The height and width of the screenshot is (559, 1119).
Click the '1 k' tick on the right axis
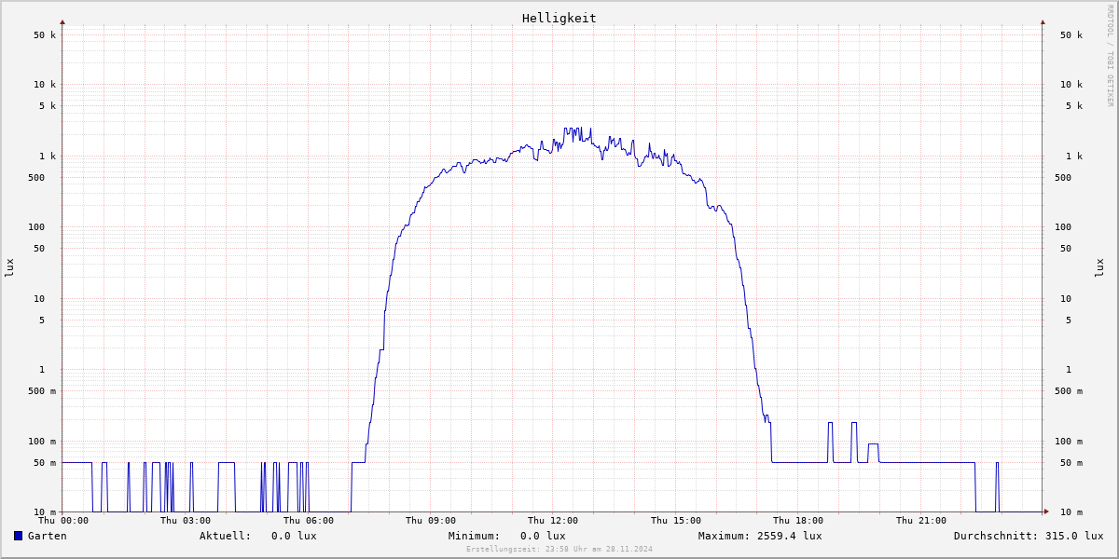coord(1074,157)
